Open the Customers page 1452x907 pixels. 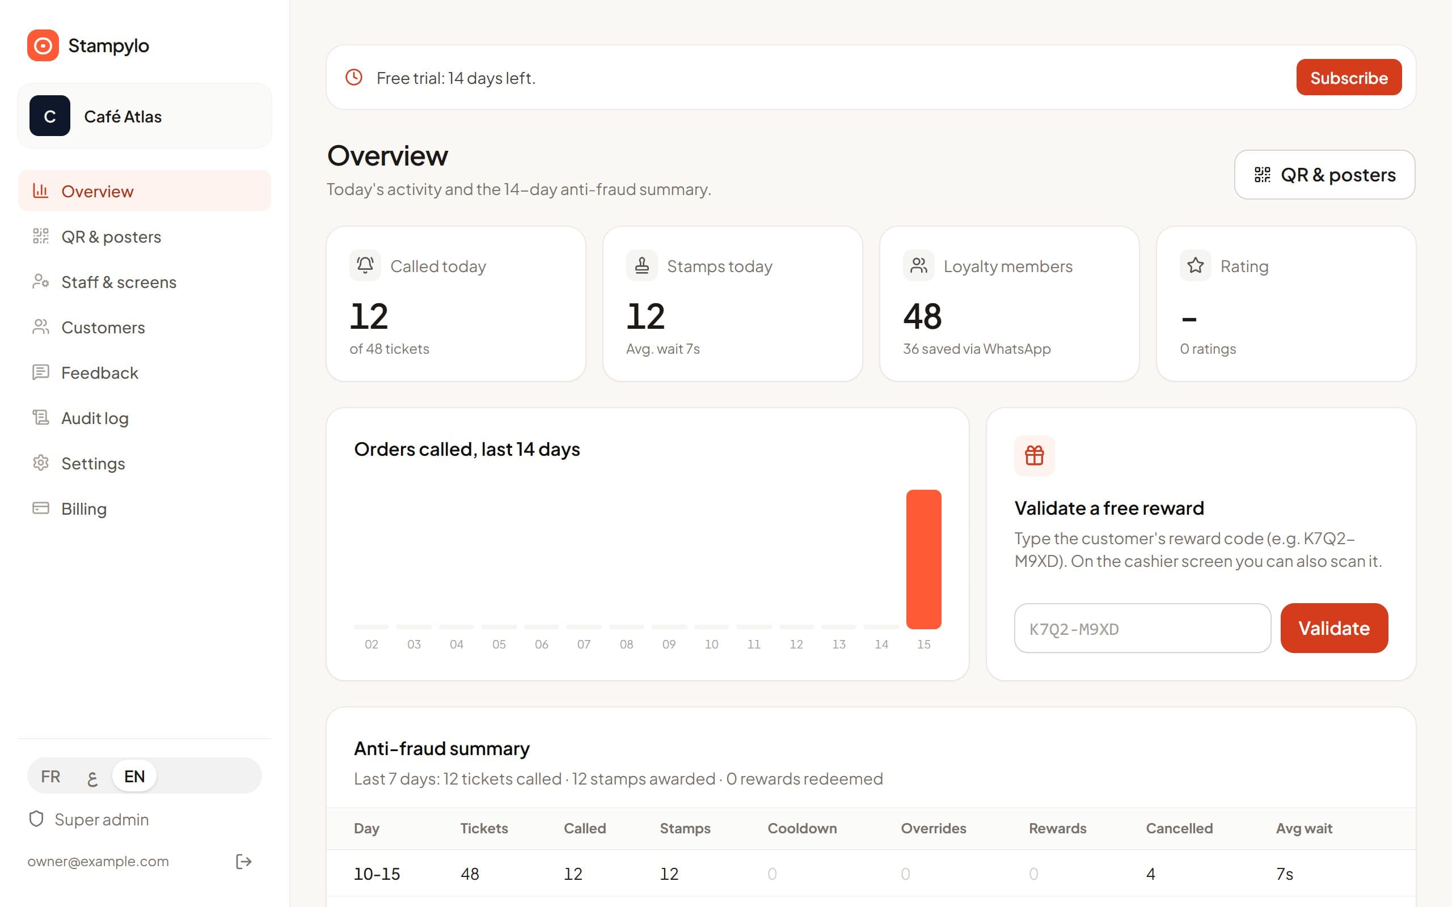click(145, 327)
